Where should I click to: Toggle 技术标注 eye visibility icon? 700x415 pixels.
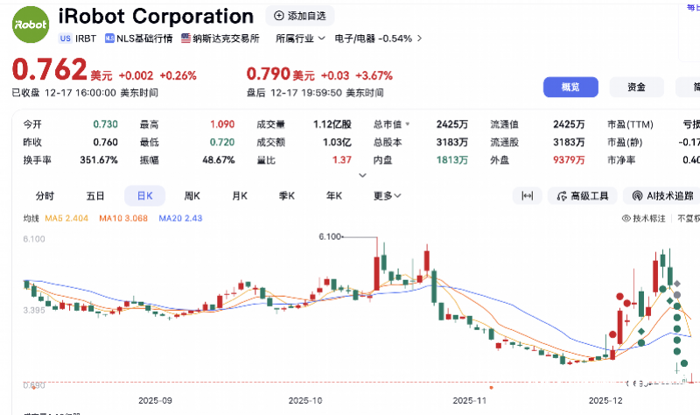626,218
